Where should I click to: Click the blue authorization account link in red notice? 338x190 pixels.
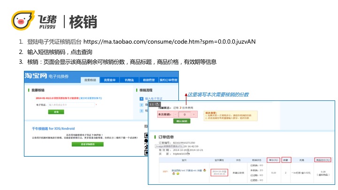pos(91,98)
